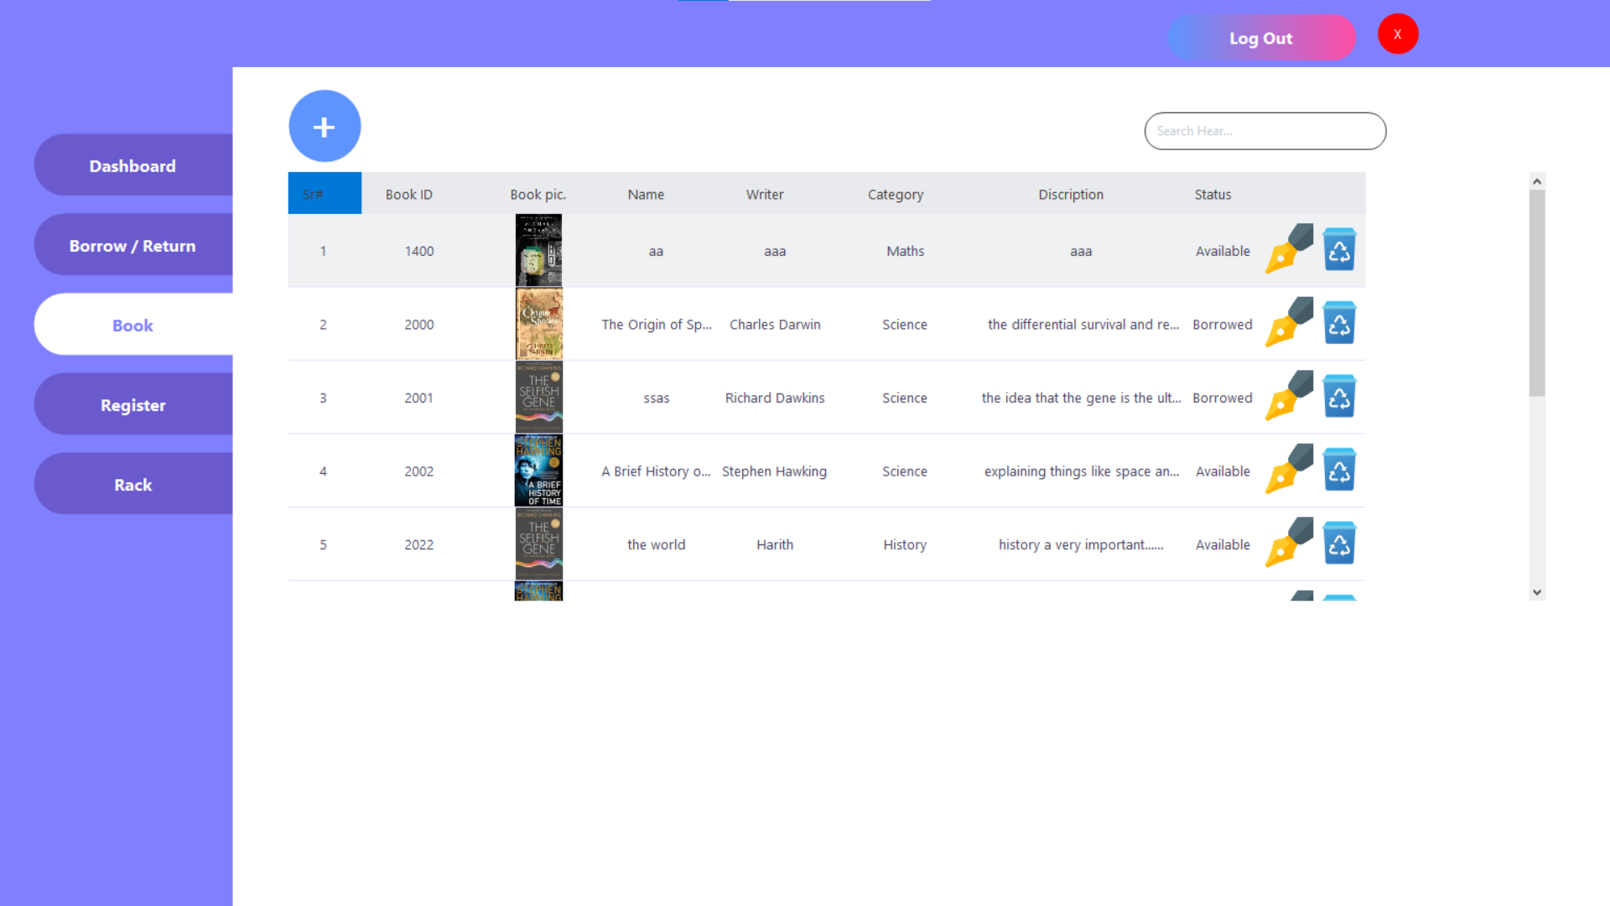
Task: Go to Borrow / Return page
Action: (x=132, y=246)
